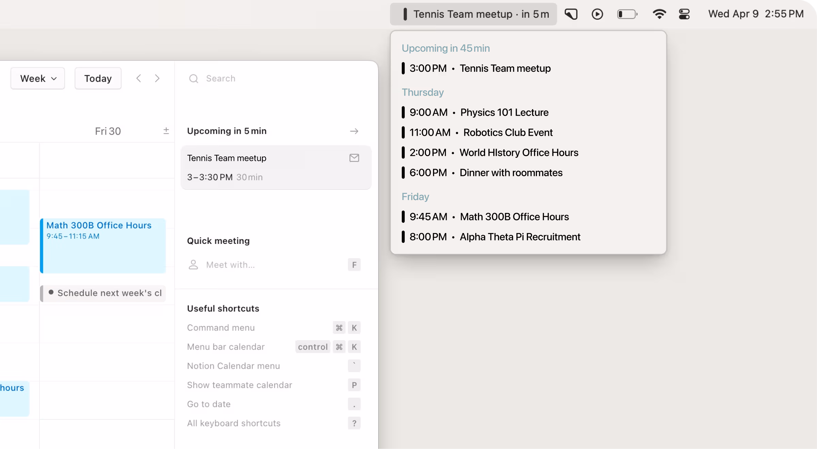Image resolution: width=817 pixels, height=449 pixels.
Task: Select Physics 101 Lecture in upcoming list
Action: coord(504,112)
